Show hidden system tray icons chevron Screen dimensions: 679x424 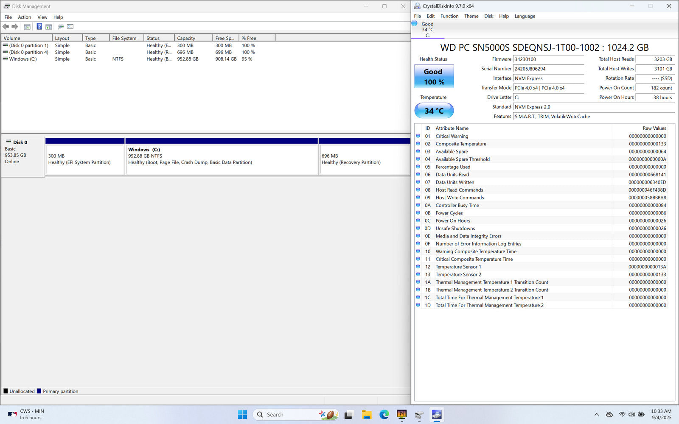point(597,415)
